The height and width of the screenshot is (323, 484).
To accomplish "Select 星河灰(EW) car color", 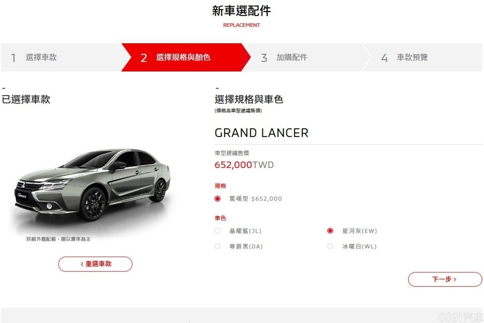I will (x=330, y=231).
